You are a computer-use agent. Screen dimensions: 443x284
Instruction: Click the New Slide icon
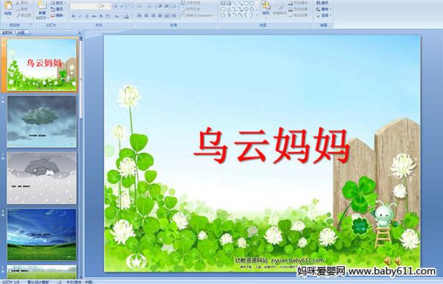(42, 9)
